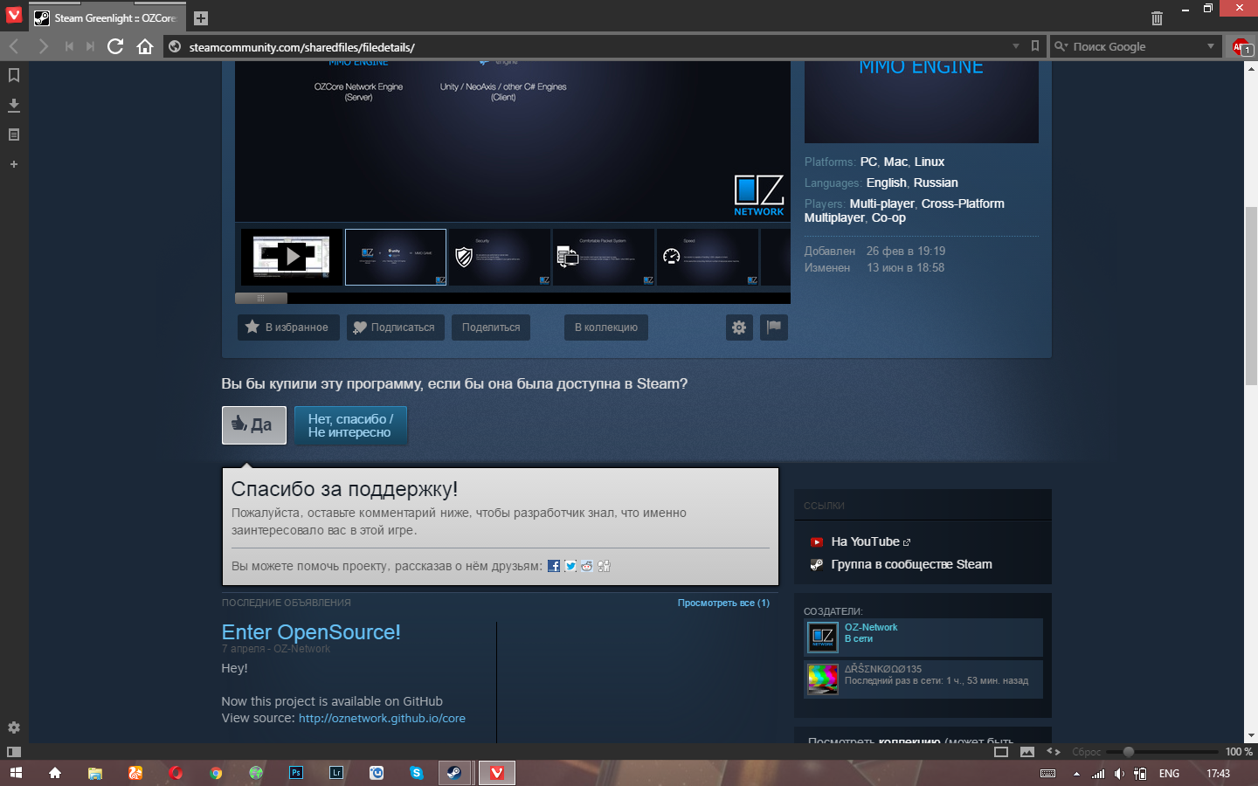Follow the oznetwork.github.io/core link
This screenshot has width=1258, height=786.
(x=382, y=718)
